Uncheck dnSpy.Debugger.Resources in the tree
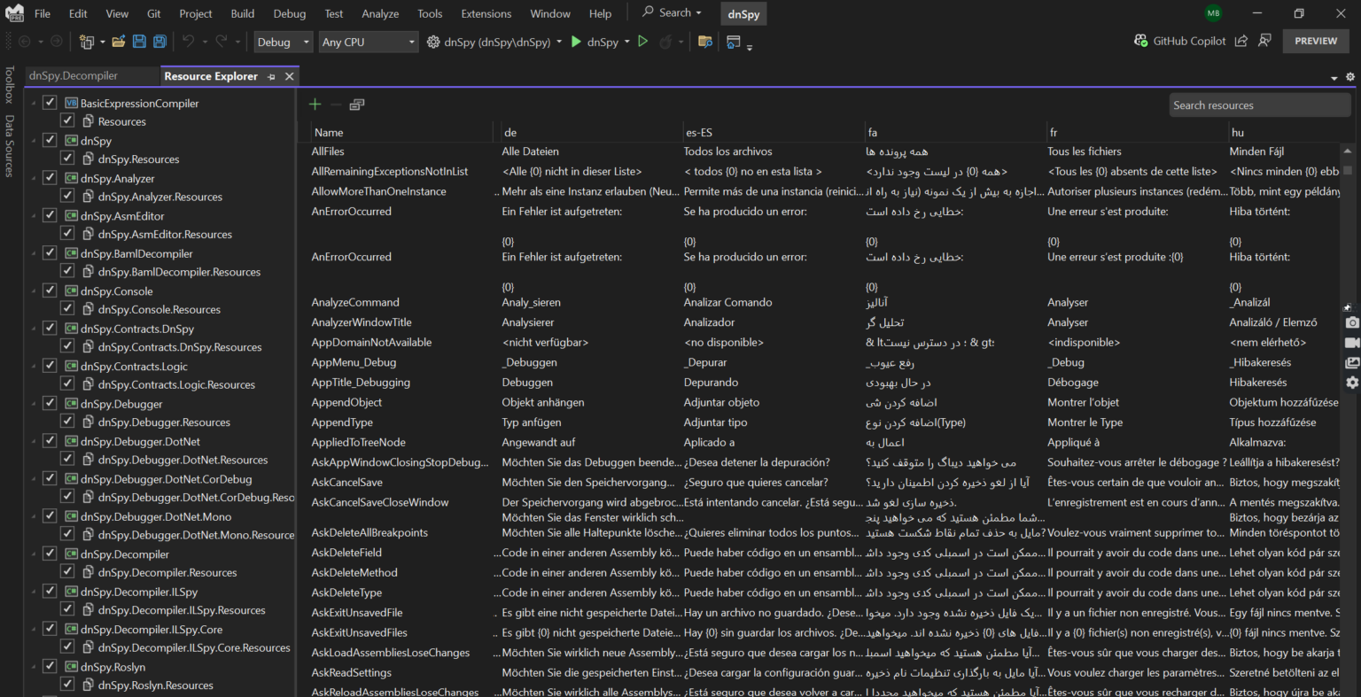1361x697 pixels. pos(67,422)
